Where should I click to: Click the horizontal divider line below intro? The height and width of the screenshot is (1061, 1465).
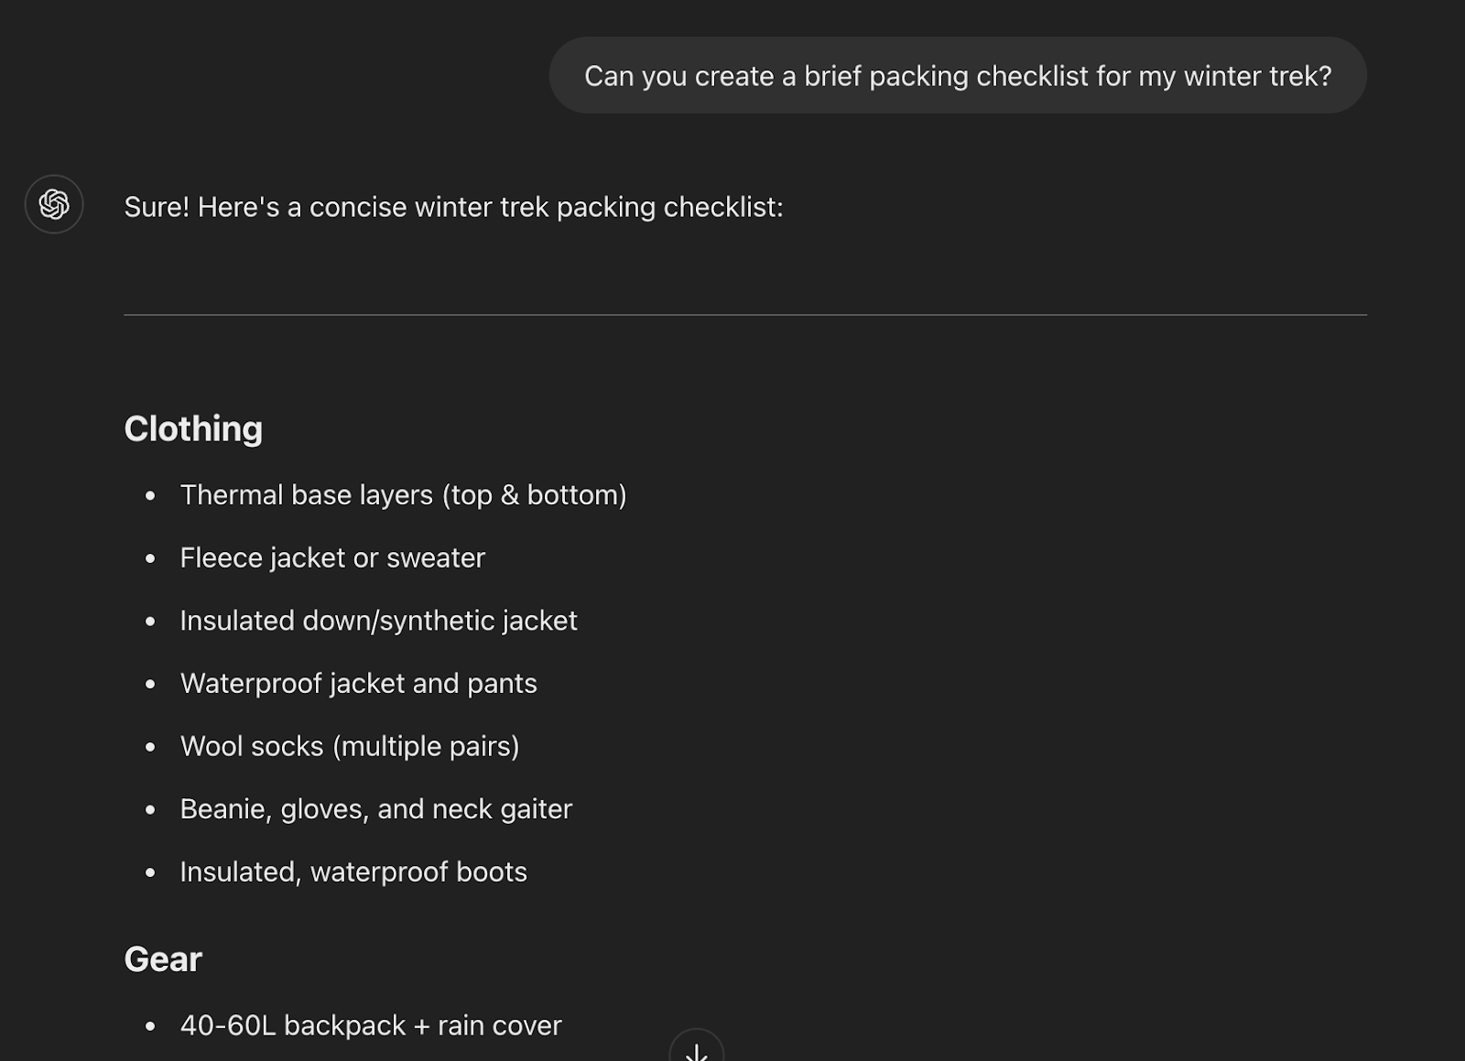744,315
